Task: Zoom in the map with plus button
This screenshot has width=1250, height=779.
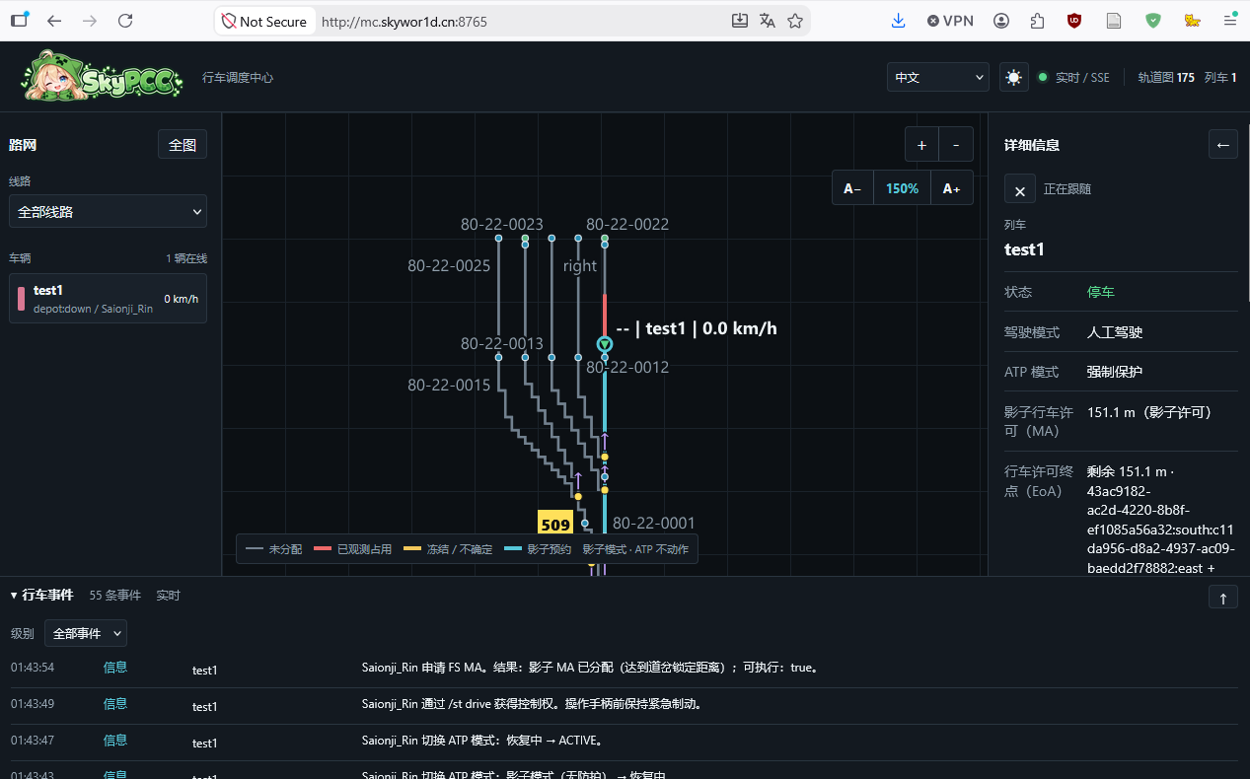Action: (x=921, y=145)
